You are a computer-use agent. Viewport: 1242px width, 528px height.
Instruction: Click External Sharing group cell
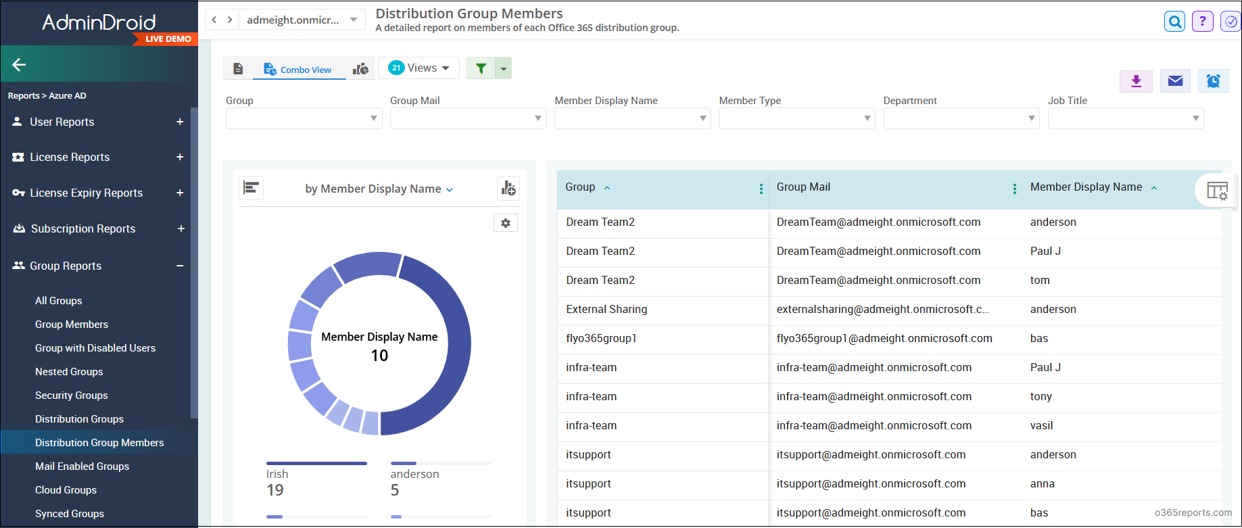pyautogui.click(x=606, y=310)
